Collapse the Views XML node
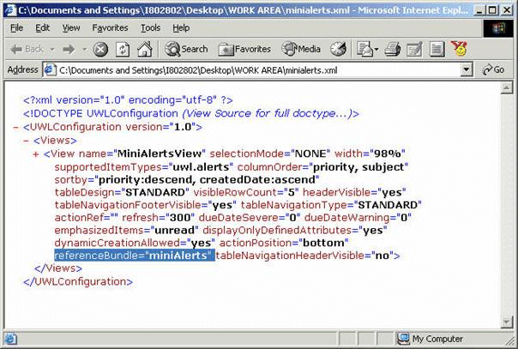Viewport: 518px width, 349px height. click(x=26, y=140)
